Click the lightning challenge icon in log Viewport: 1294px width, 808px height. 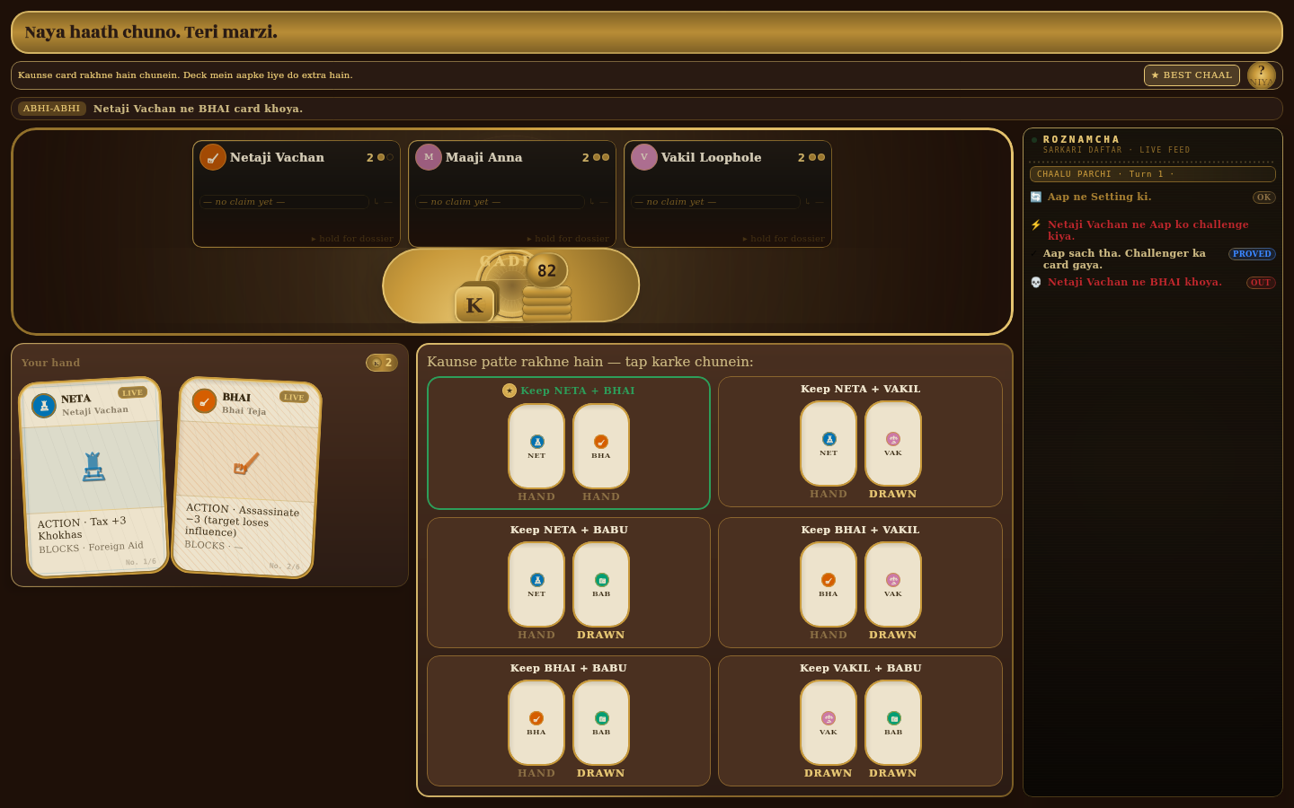(x=1036, y=225)
